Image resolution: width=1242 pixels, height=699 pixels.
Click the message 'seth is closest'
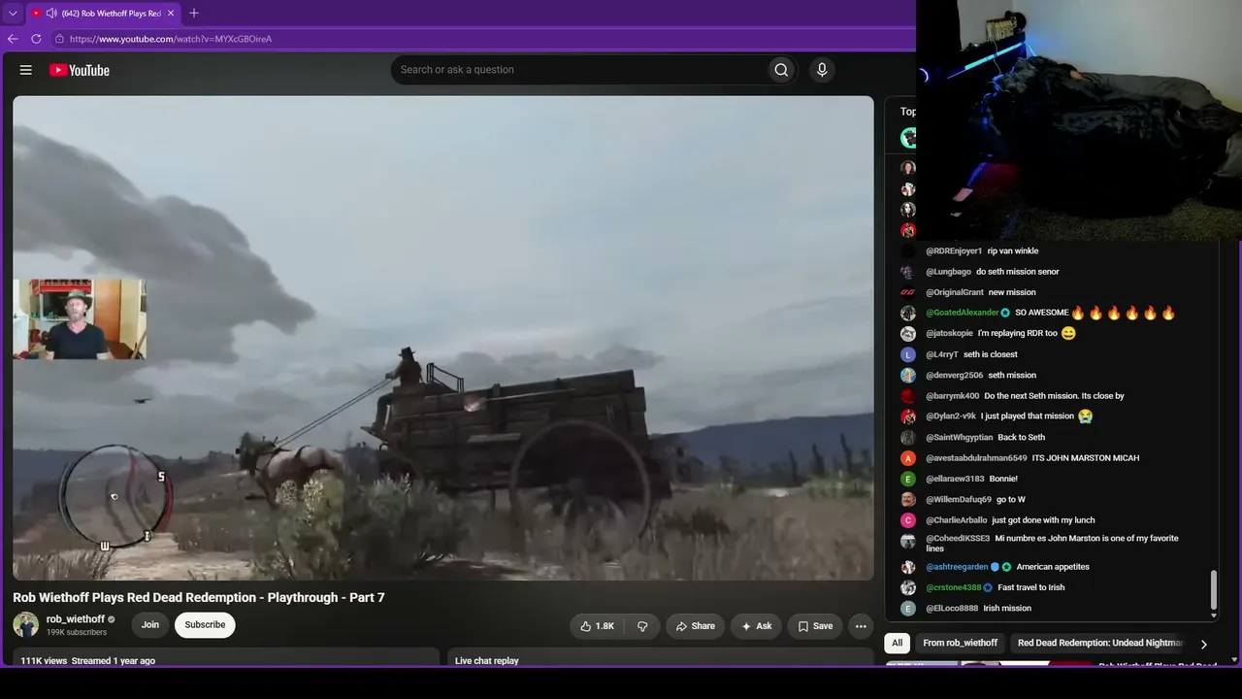991,354
